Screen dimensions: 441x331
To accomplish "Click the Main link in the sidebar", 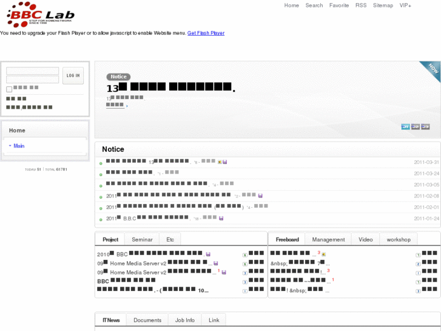I will (19, 146).
